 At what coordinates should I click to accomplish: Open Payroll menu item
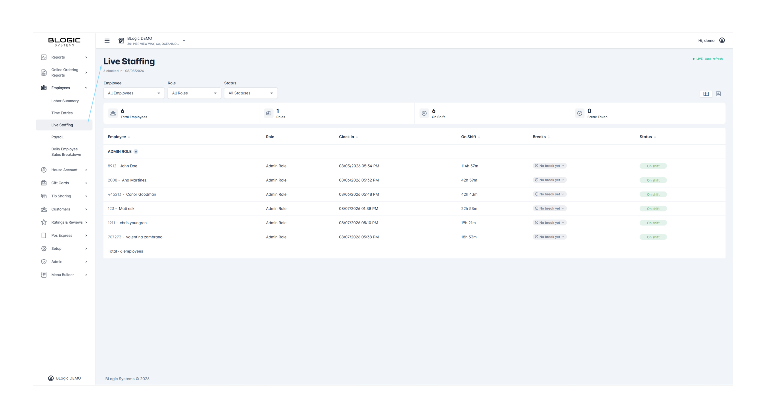click(x=57, y=137)
